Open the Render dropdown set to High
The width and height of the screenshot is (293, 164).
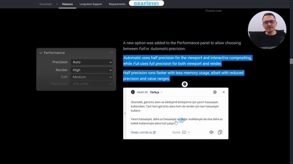pos(92,70)
